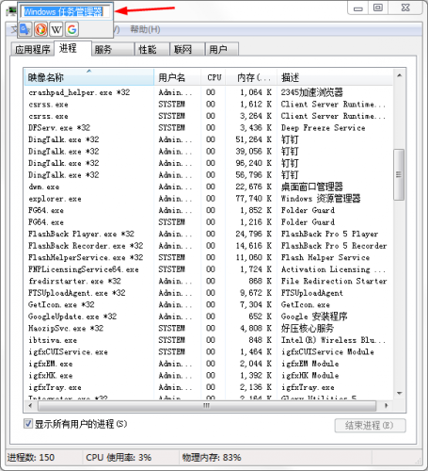Select the GoogleUpdate.exe *32 process
The image size is (428, 471).
coord(209,317)
